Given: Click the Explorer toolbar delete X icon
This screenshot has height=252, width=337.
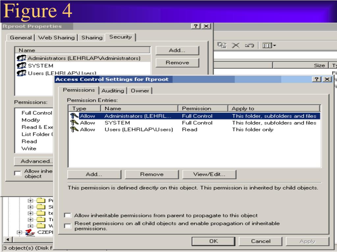Looking at the screenshot, I should pos(236,45).
